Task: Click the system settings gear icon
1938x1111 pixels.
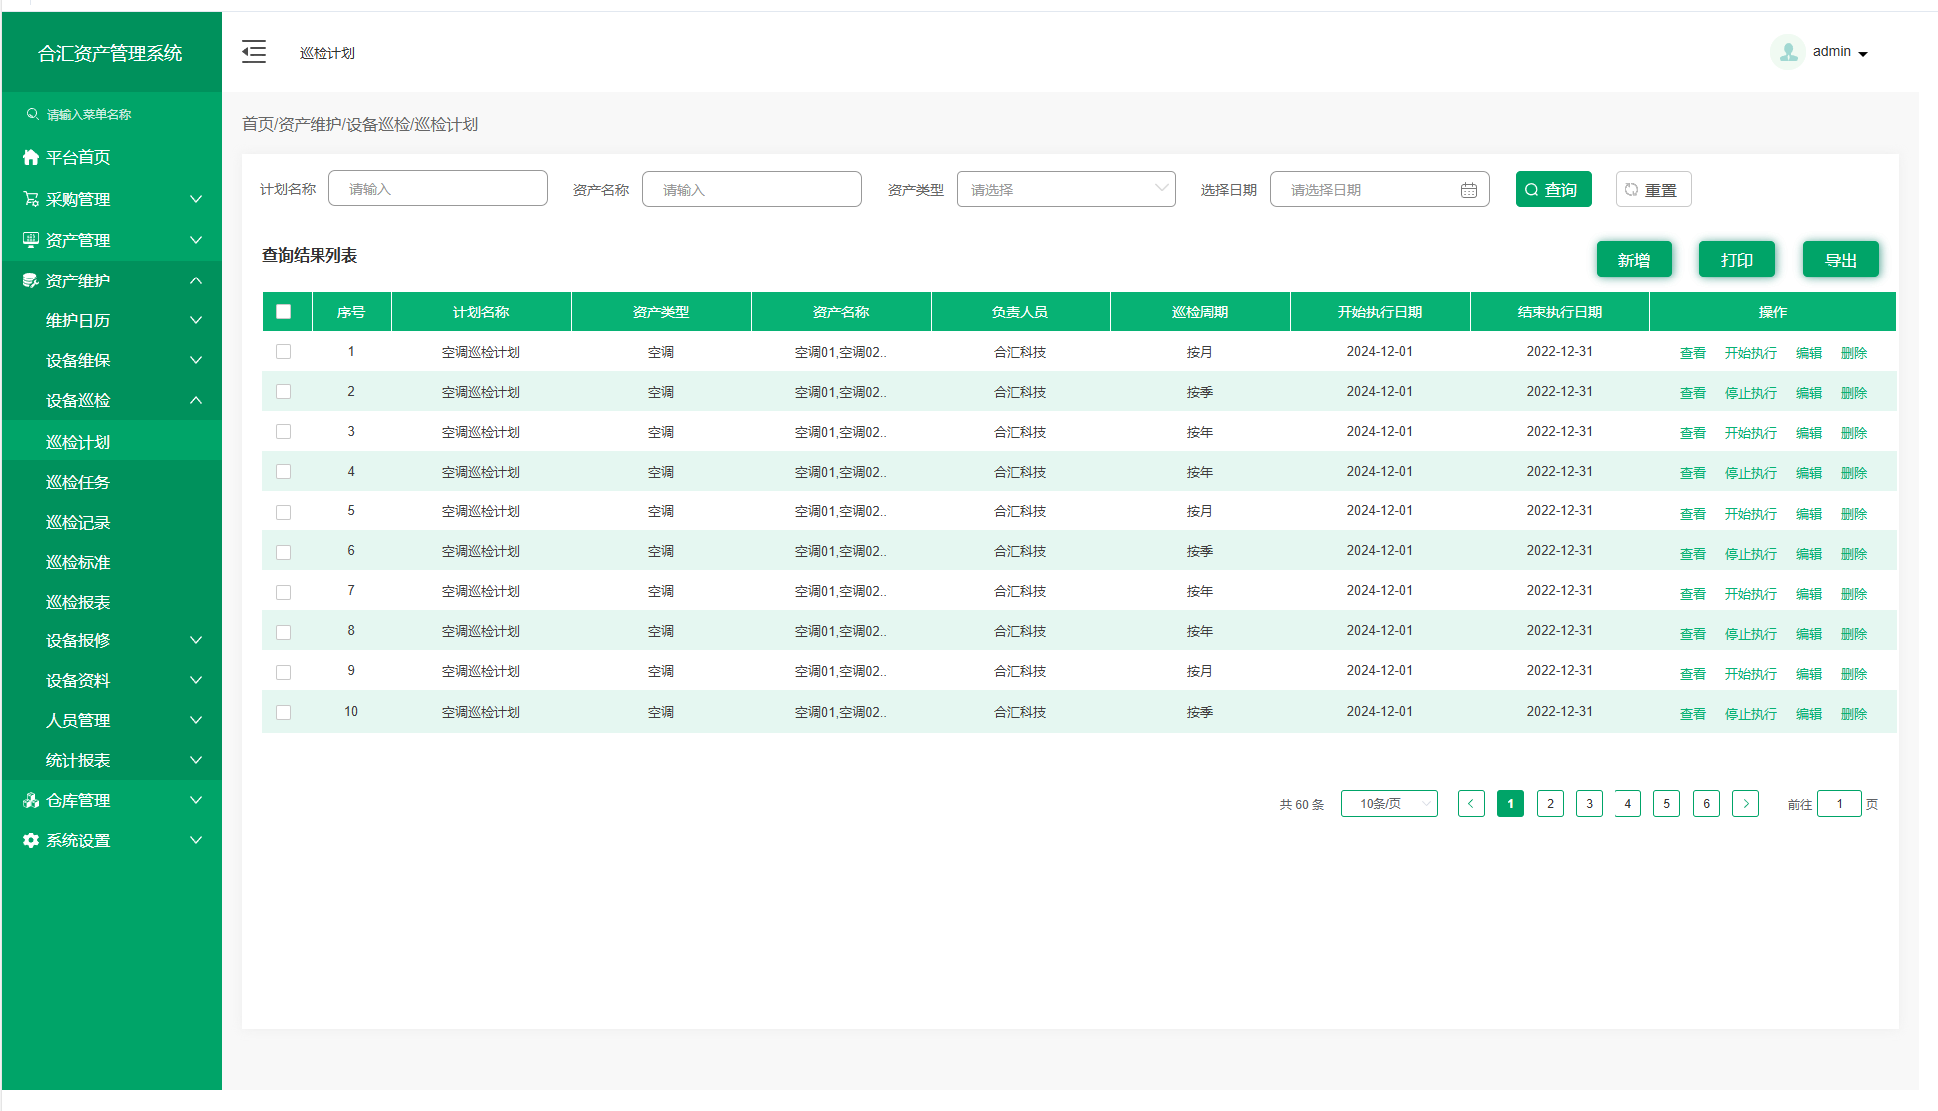Action: (31, 840)
